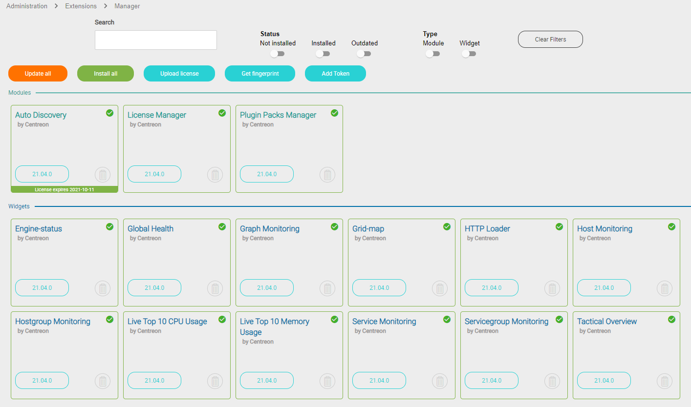Click the Service Monitoring trash icon
The image size is (691, 407).
[x=440, y=381]
